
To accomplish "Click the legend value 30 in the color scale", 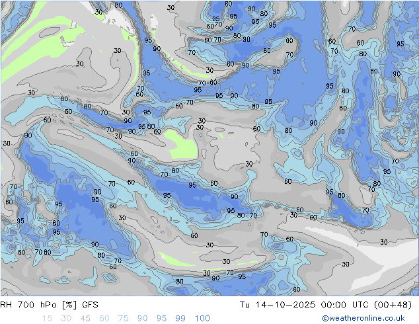I will (66, 319).
